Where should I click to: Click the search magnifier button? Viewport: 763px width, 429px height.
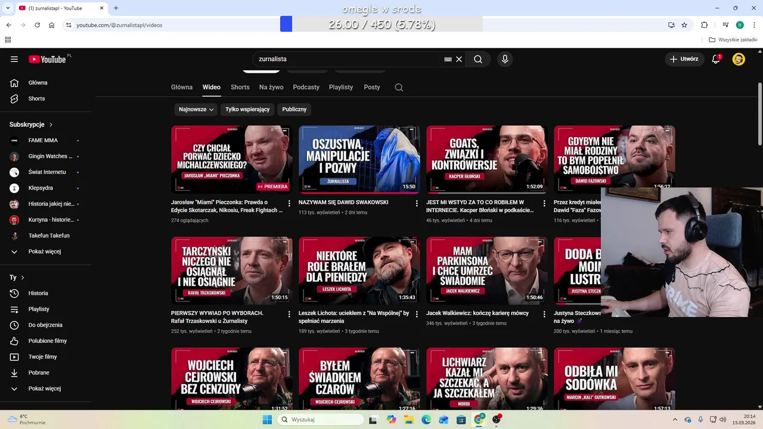pyautogui.click(x=478, y=59)
